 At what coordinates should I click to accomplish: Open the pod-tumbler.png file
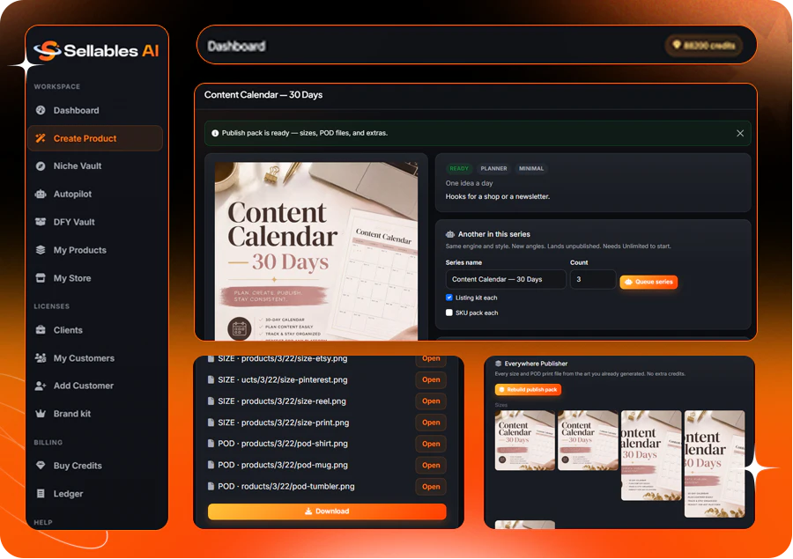(431, 487)
